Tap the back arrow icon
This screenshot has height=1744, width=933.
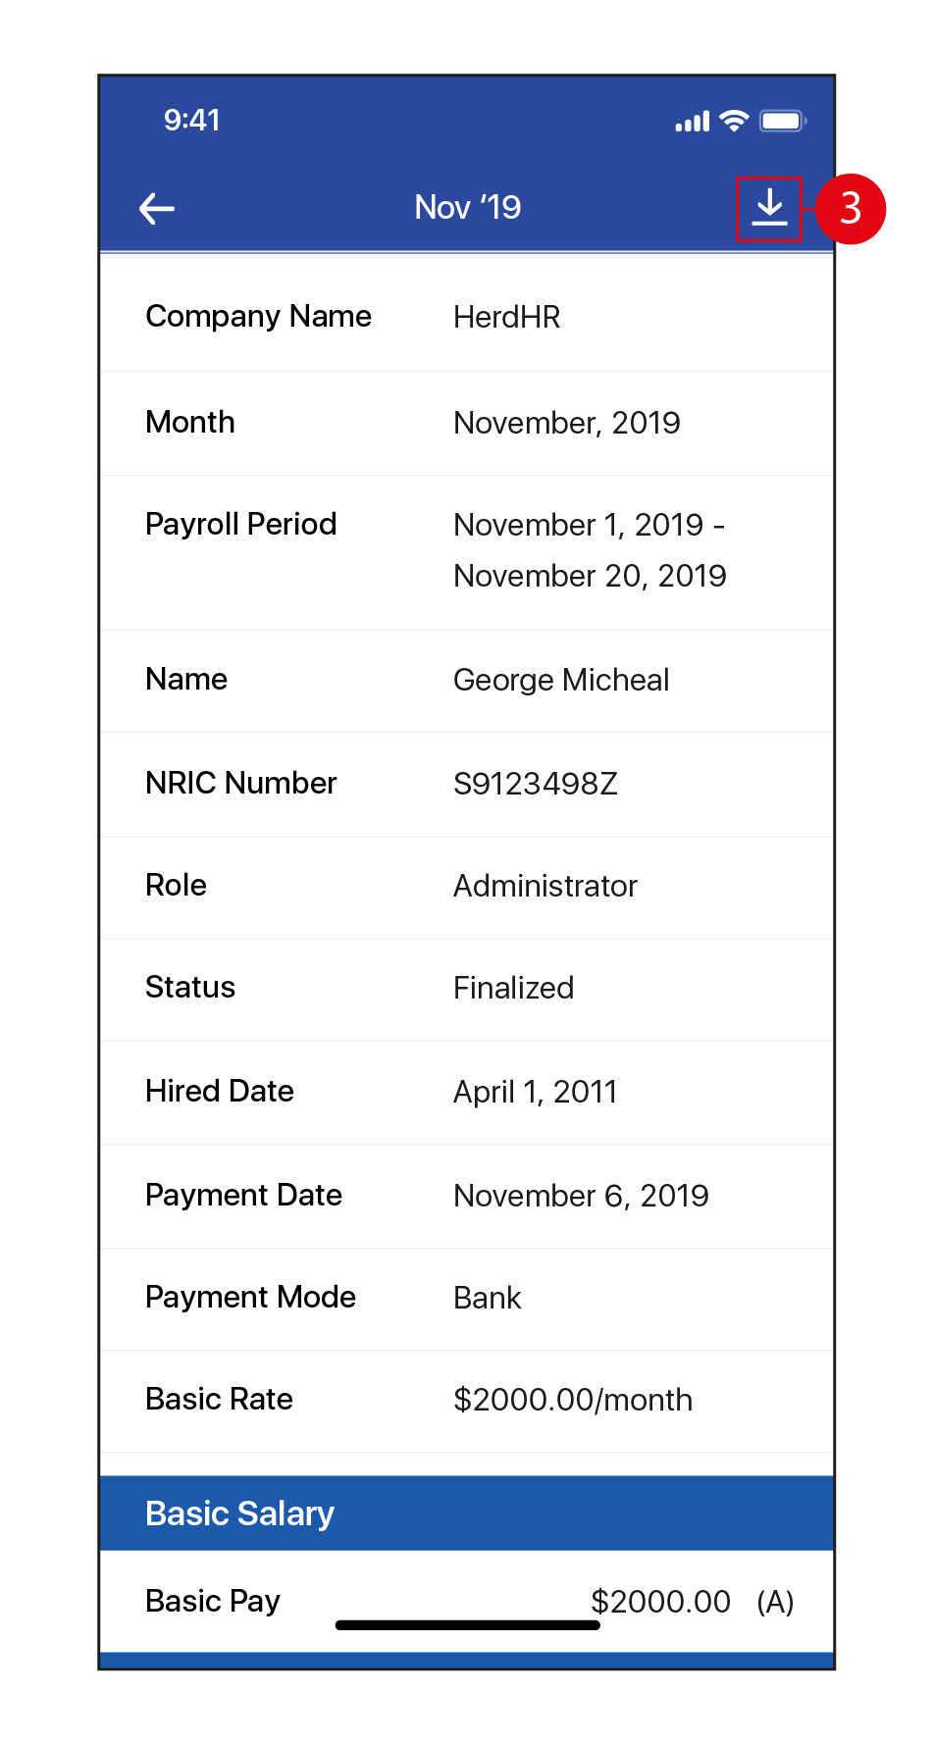(x=157, y=208)
